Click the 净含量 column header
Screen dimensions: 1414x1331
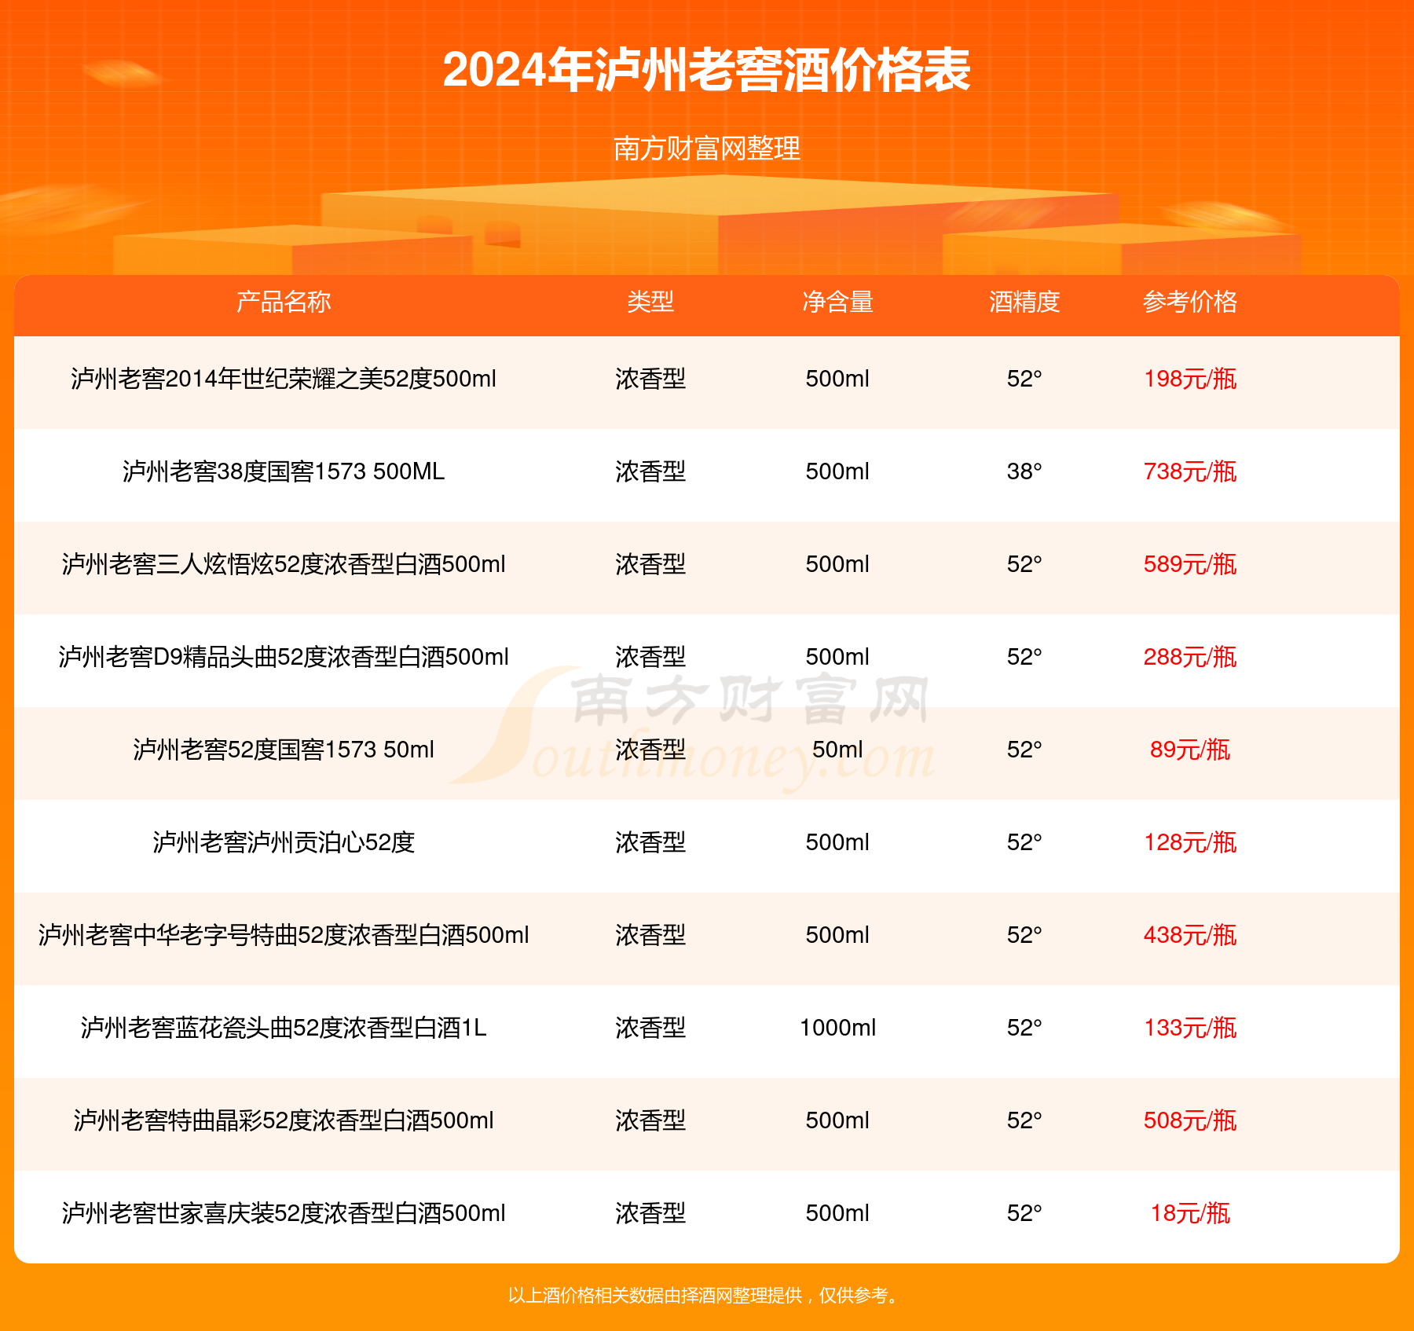click(x=837, y=302)
